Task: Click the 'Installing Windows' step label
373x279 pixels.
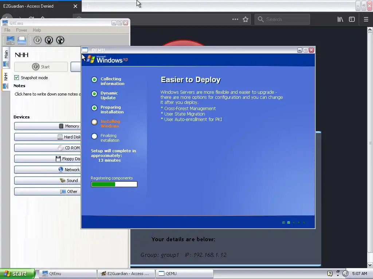Action: tap(110, 124)
